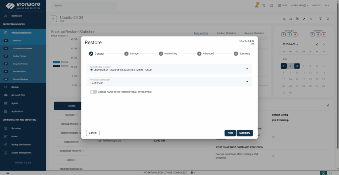
Task: Open the alerts warning icon with badge
Action: coord(257,5)
